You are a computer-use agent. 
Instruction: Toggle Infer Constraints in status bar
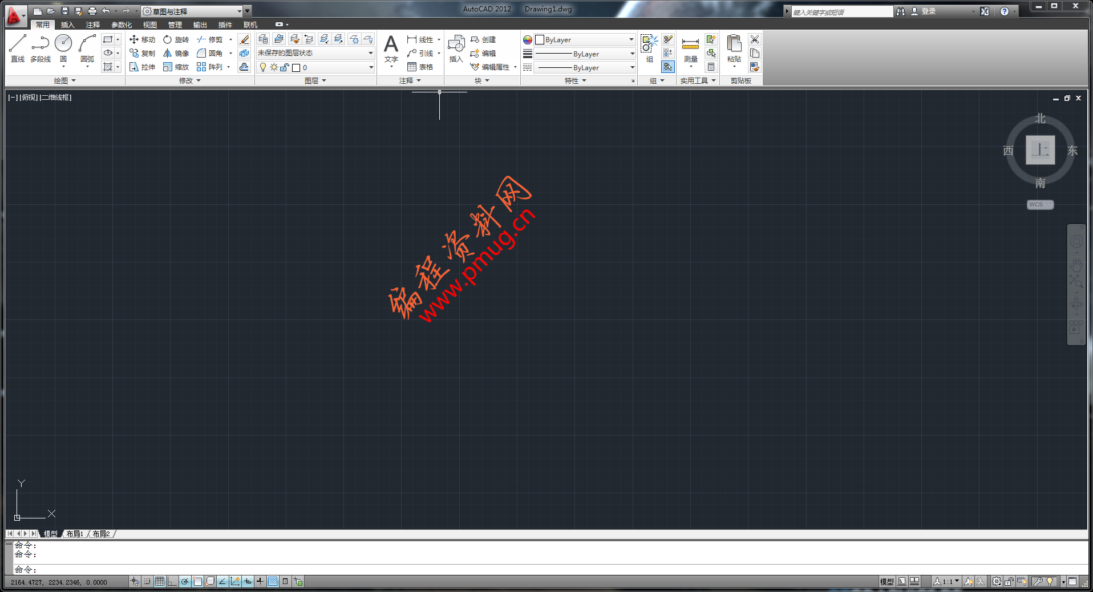pos(135,581)
